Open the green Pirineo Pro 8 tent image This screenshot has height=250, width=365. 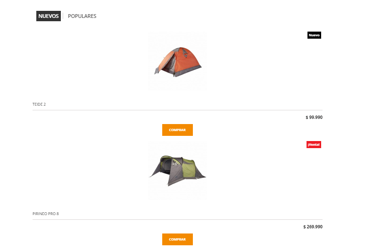pyautogui.click(x=177, y=171)
